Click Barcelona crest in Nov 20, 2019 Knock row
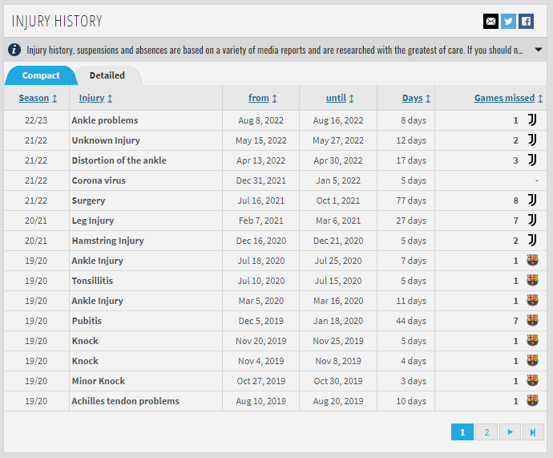Screen dimensions: 553x458 point(532,341)
